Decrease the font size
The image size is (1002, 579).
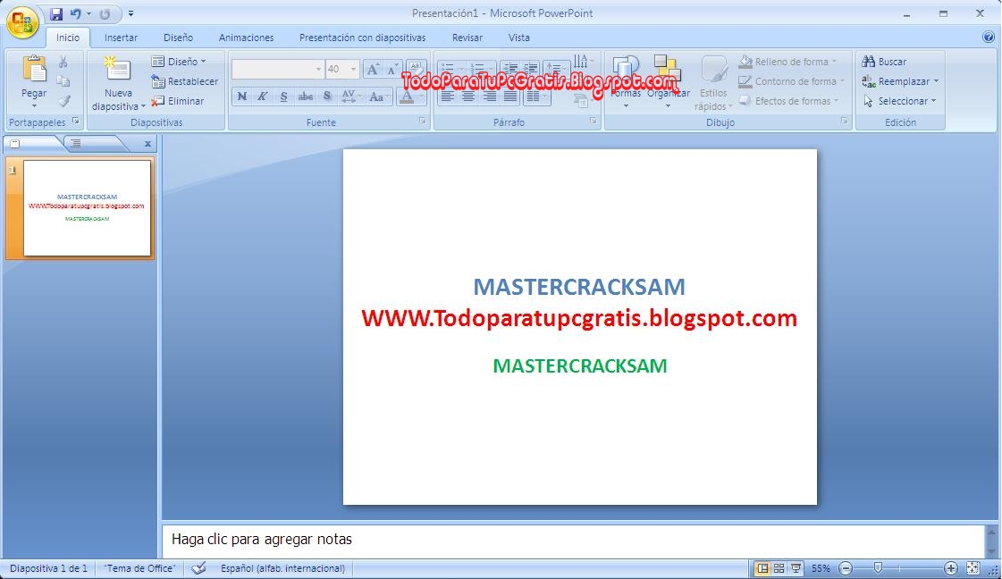393,69
